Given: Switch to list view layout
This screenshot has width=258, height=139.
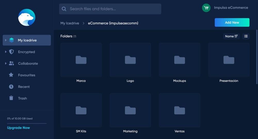Looking at the screenshot, I should [x=246, y=36].
